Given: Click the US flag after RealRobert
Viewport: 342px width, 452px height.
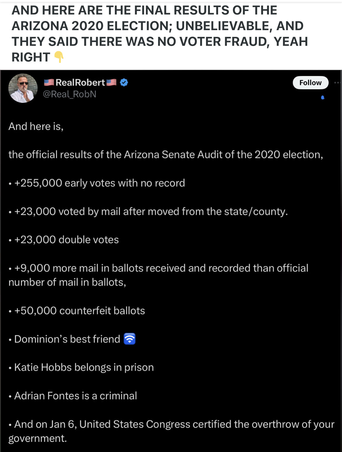Looking at the screenshot, I should pyautogui.click(x=111, y=83).
